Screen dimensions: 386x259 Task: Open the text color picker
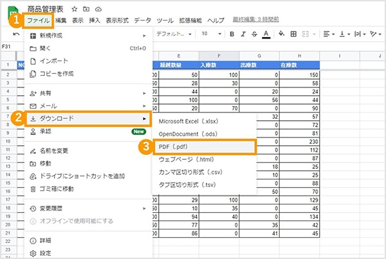pos(266,34)
